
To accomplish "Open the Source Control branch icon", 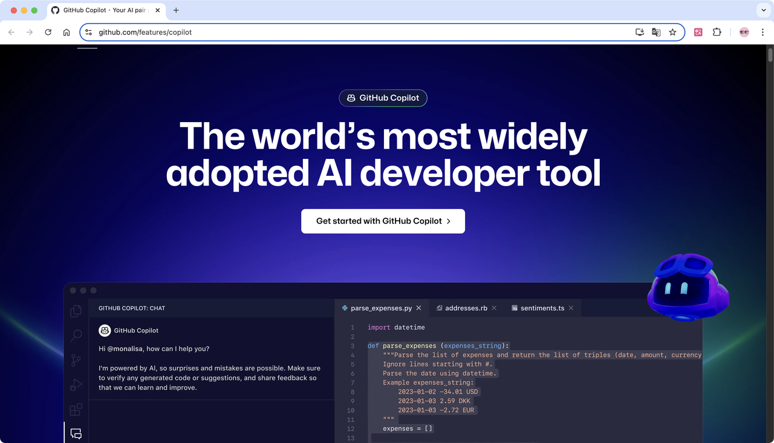I will click(76, 360).
